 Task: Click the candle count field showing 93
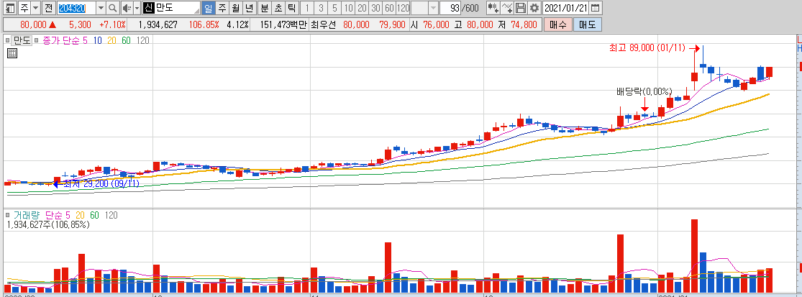click(x=451, y=8)
